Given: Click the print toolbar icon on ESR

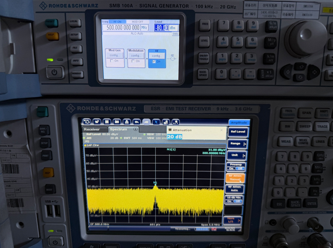Looking at the screenshot, I should coord(127,122).
